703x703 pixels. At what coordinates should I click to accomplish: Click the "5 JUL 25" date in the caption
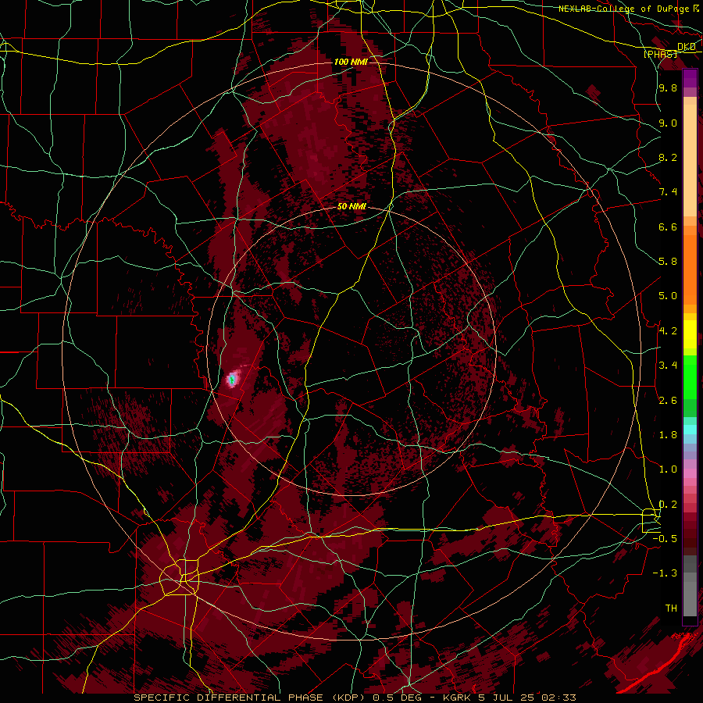click(x=505, y=698)
